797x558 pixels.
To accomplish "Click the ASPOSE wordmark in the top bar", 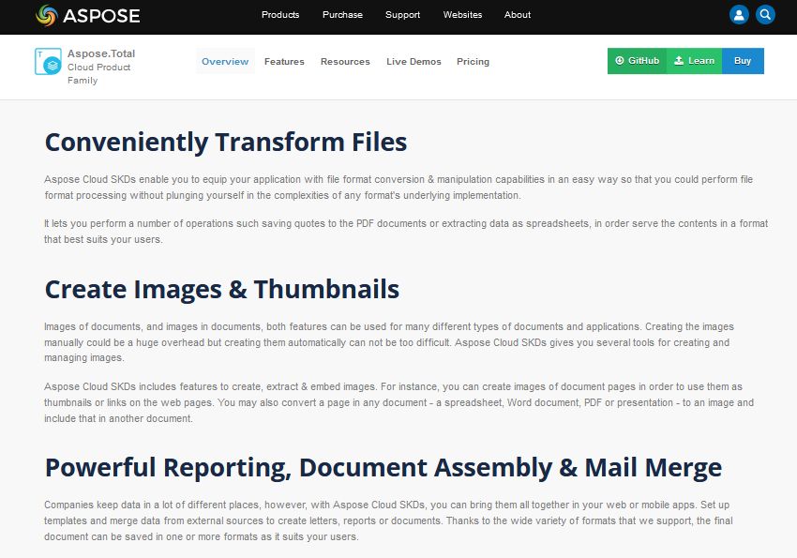I will tap(101, 16).
